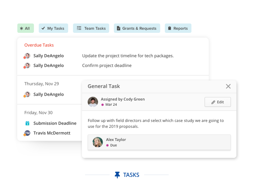This screenshot has height=190, width=253.
Task: Click the checkmark icon on My Tasks
Action: (x=43, y=28)
